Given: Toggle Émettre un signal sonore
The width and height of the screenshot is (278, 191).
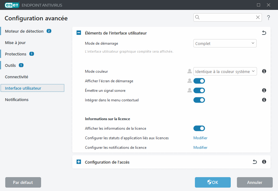Looking at the screenshot, I should [x=199, y=91].
